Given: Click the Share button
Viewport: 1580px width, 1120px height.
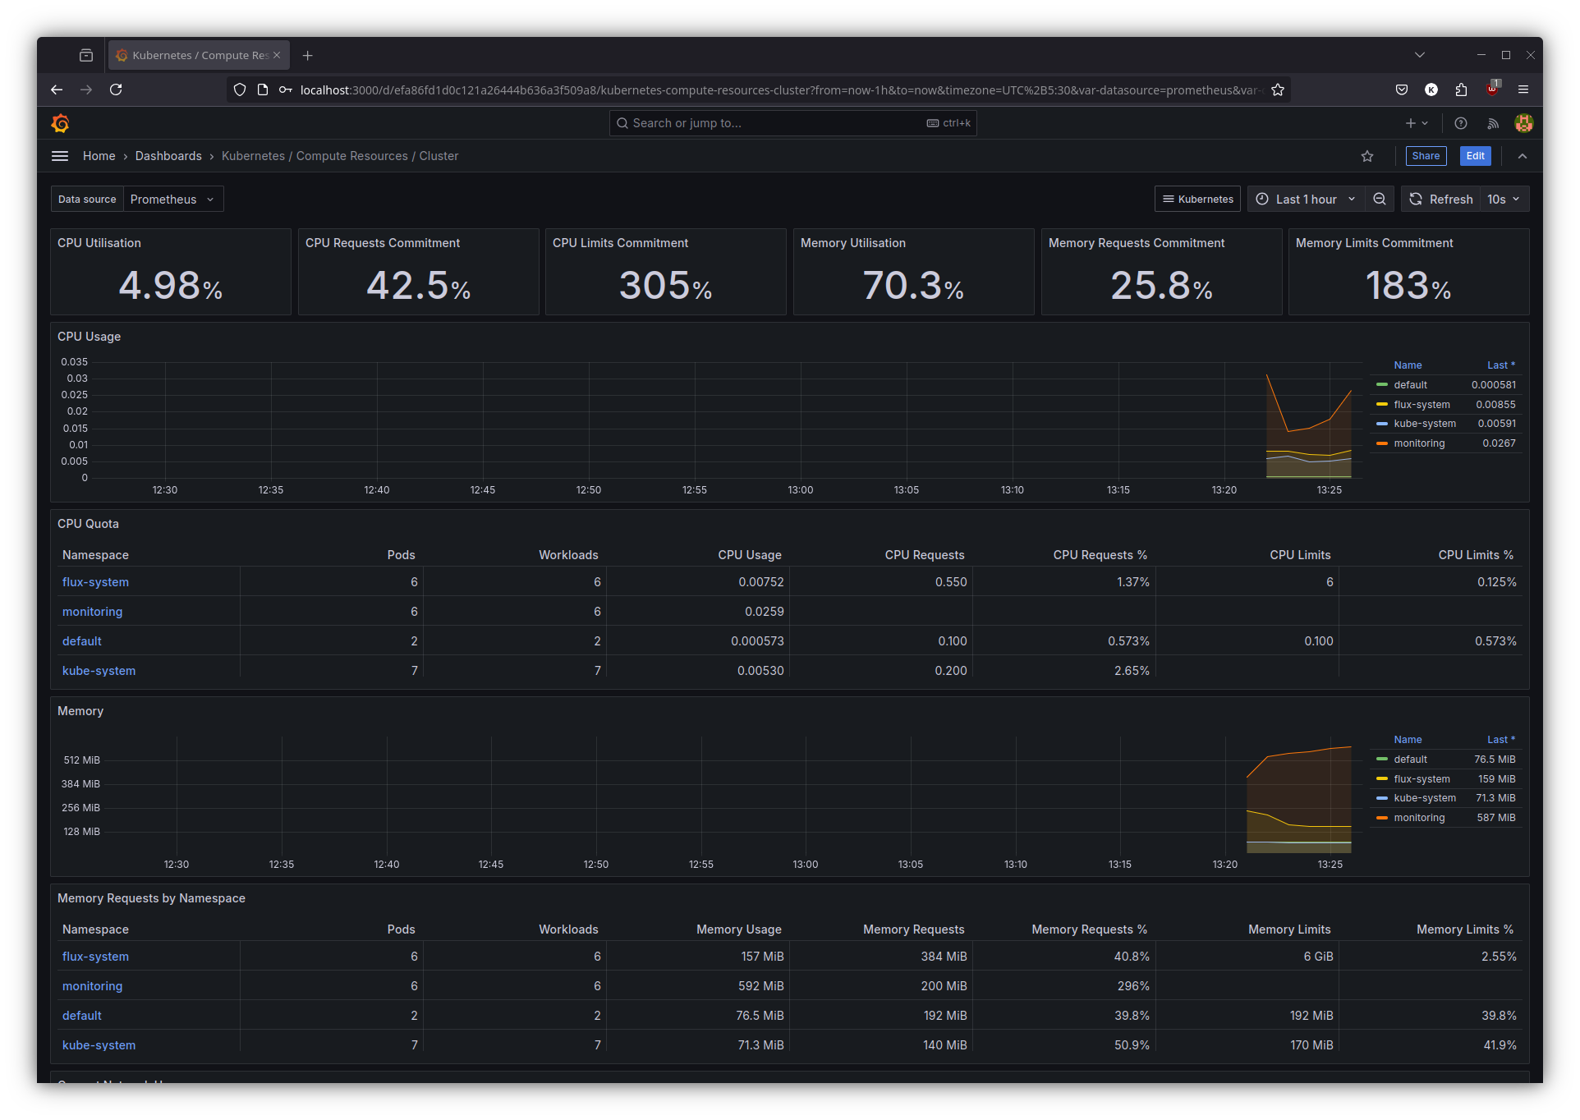Looking at the screenshot, I should tap(1426, 156).
